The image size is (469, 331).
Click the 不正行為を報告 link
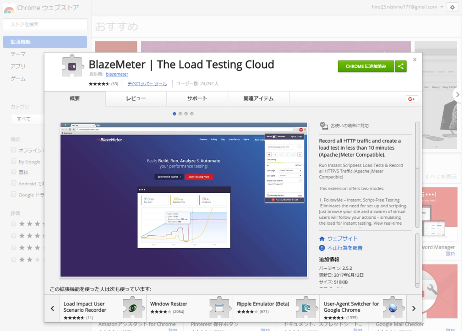[345, 248]
